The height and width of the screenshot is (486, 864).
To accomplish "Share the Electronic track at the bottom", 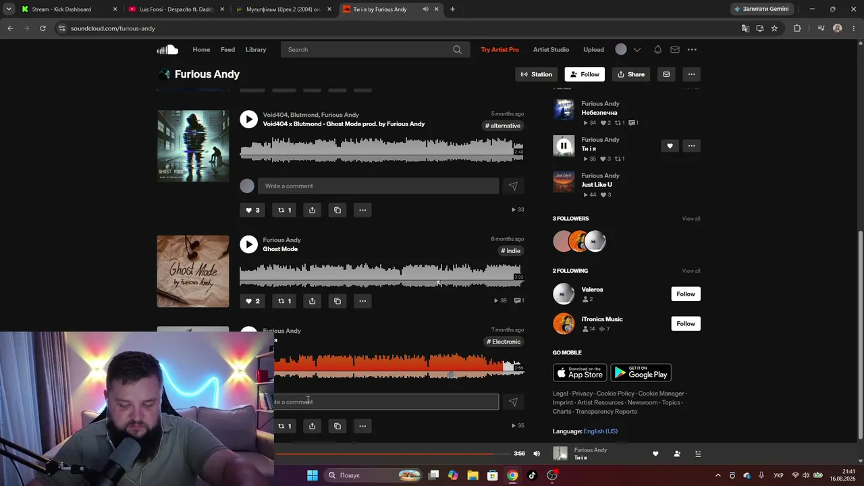I will coord(312,426).
